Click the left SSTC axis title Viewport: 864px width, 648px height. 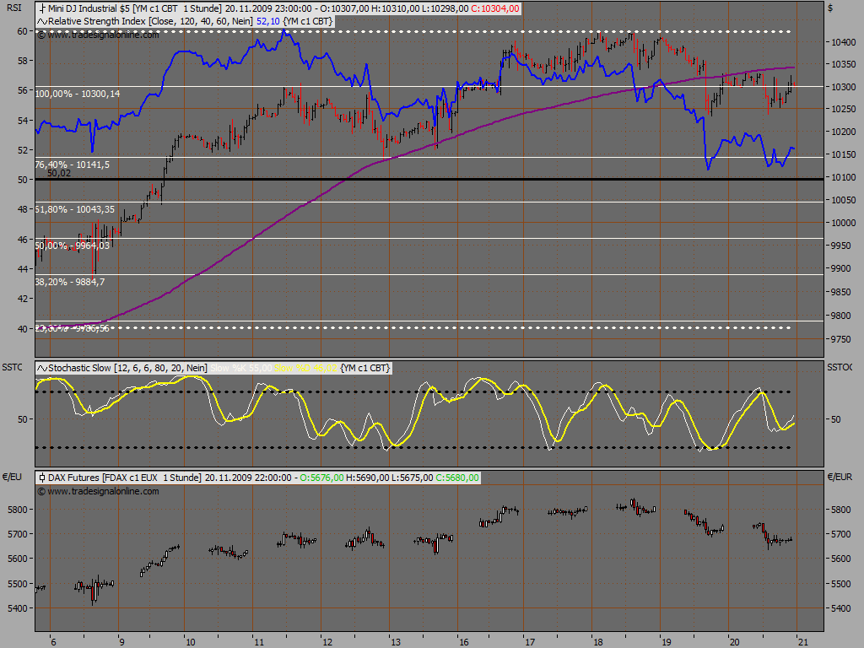tap(13, 368)
